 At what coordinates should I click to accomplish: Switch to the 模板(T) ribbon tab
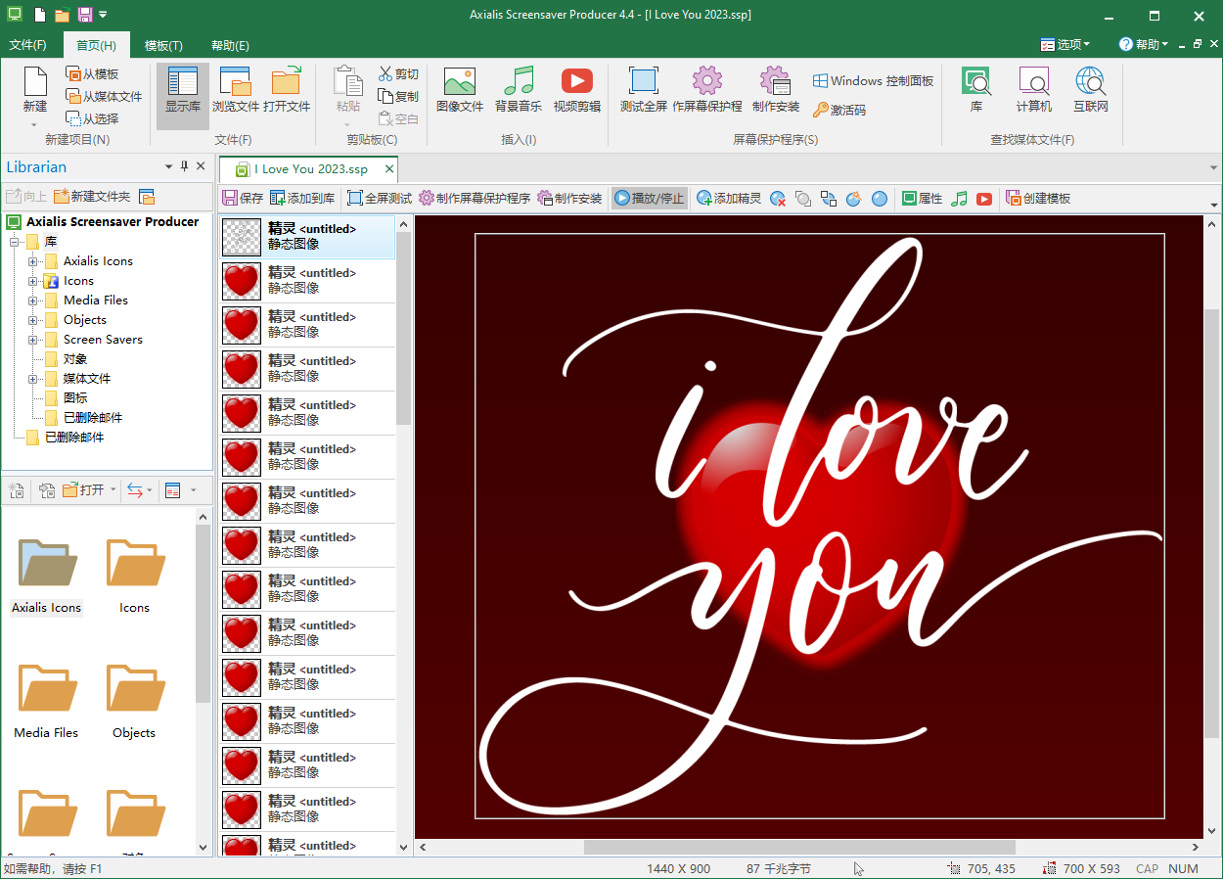coord(163,45)
